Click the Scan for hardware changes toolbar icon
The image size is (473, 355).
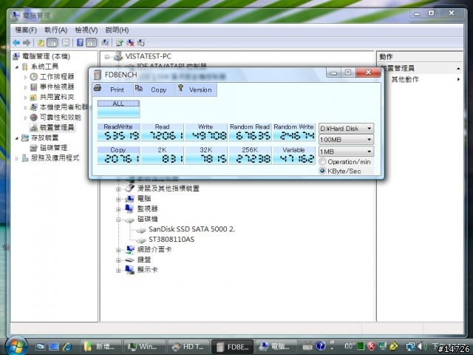[105, 43]
